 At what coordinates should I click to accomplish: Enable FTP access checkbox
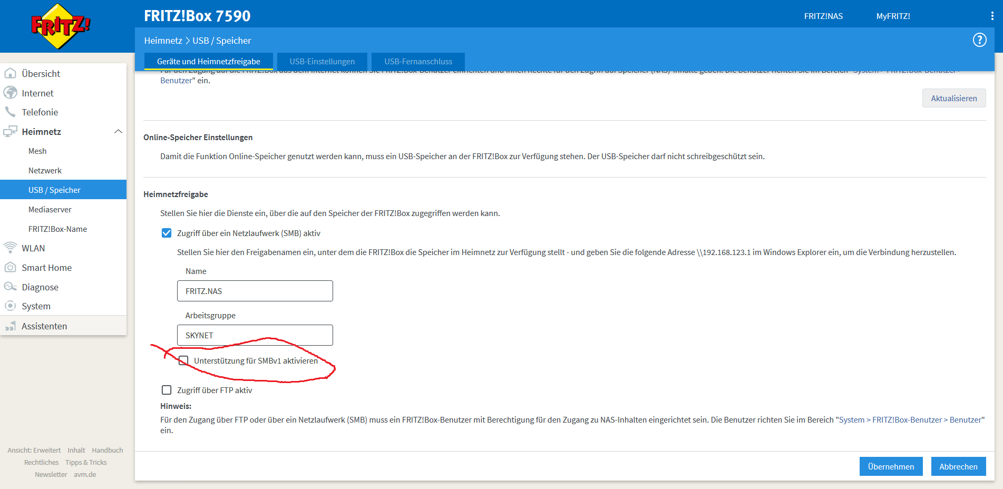[167, 390]
